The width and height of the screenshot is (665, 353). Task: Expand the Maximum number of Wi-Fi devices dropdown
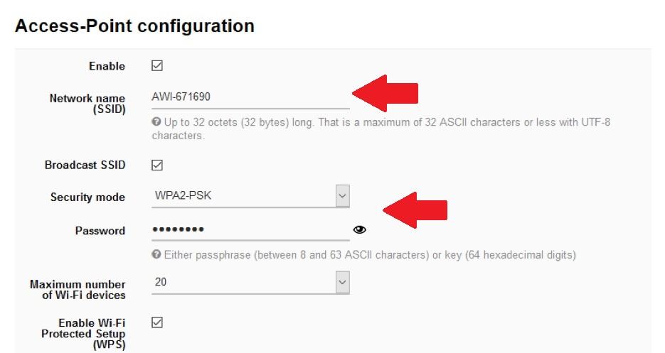[x=250, y=282]
